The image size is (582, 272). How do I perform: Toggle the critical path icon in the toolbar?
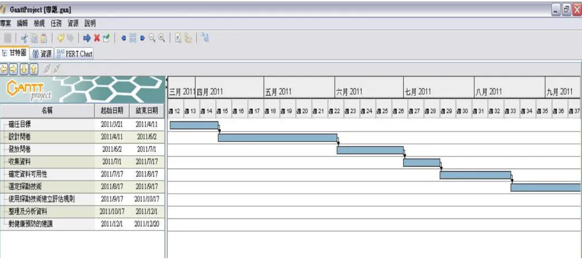(x=205, y=38)
